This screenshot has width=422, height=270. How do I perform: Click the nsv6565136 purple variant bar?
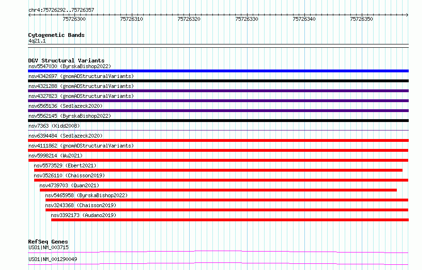click(x=218, y=111)
